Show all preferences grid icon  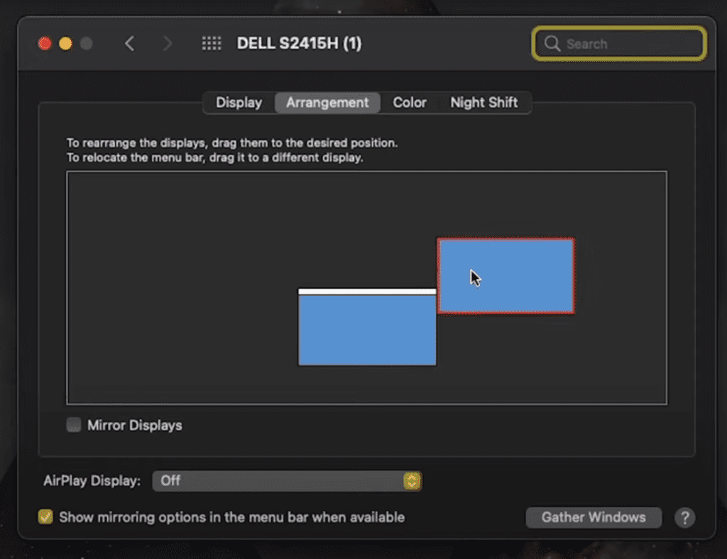pos(212,43)
